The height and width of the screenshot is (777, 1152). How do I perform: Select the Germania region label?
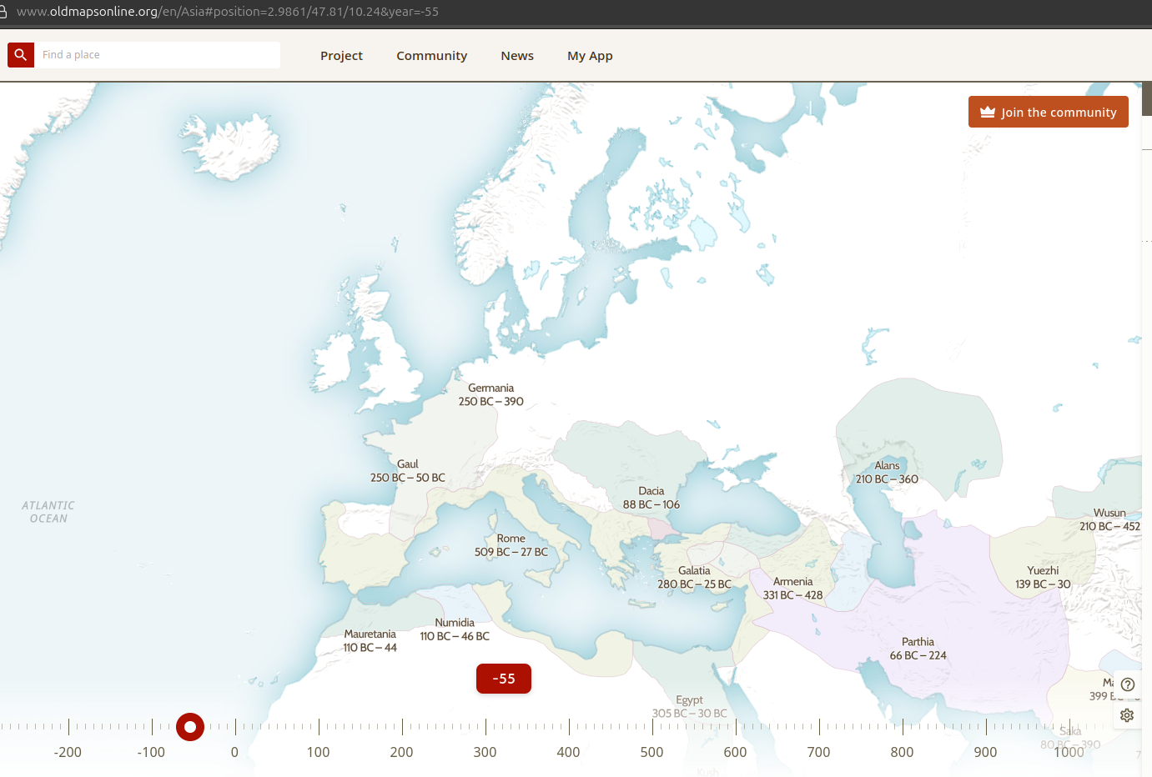(x=491, y=394)
